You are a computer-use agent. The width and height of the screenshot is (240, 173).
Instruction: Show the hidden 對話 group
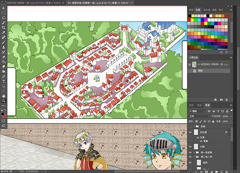pos(190,126)
